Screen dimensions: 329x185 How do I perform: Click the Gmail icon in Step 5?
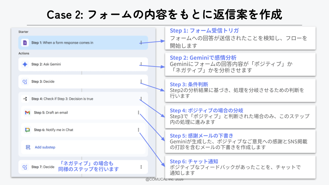[27, 113]
